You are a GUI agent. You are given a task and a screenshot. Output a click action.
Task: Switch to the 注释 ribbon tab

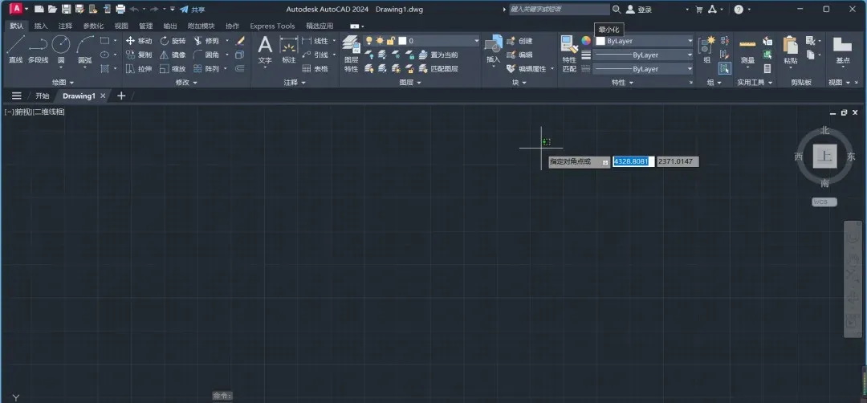pos(65,26)
